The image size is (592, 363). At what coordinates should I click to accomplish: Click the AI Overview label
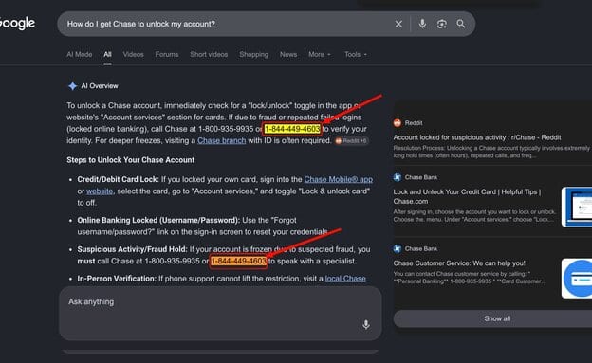(x=100, y=86)
